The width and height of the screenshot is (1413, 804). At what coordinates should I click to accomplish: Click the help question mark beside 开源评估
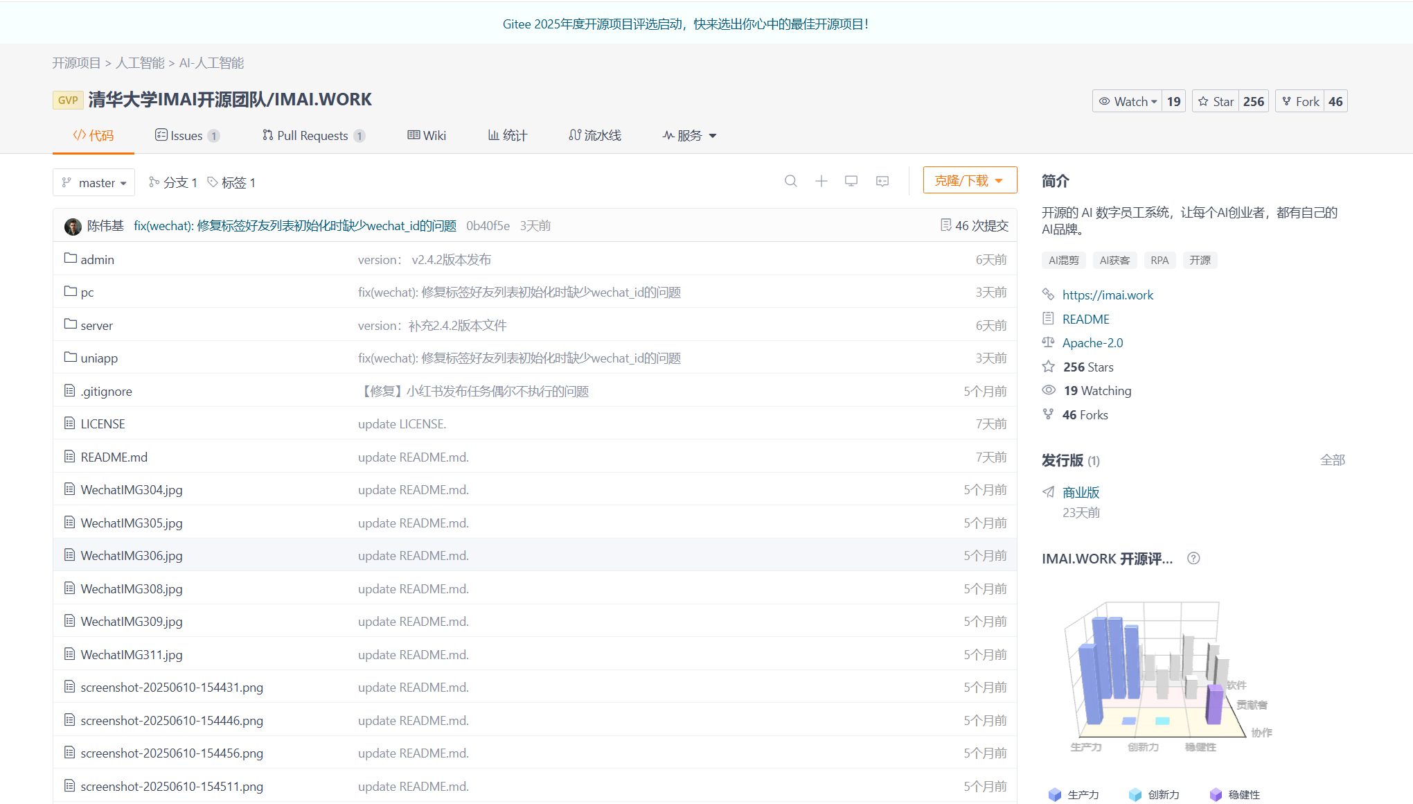[1193, 559]
